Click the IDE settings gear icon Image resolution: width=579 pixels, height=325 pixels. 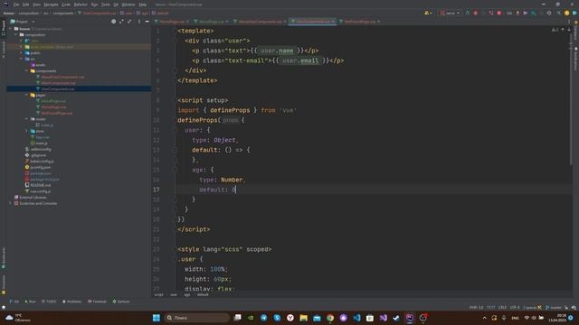coord(549,13)
